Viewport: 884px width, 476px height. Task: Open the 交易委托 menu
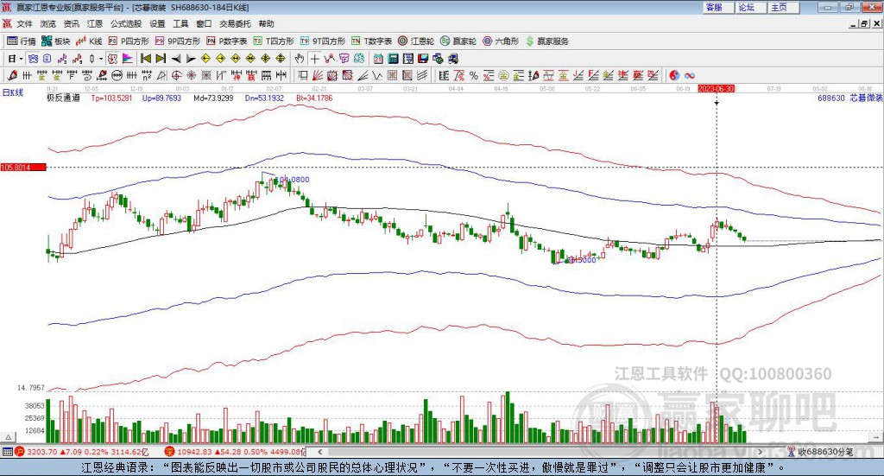click(235, 23)
